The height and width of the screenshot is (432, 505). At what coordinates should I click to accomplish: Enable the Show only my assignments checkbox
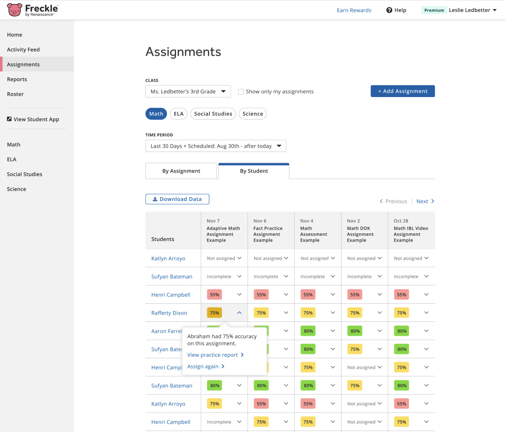pyautogui.click(x=241, y=91)
